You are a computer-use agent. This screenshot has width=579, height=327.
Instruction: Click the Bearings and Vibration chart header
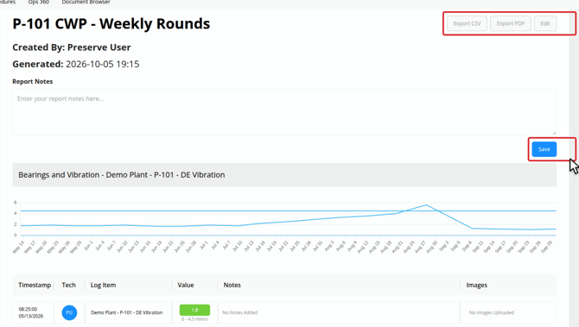(x=284, y=175)
